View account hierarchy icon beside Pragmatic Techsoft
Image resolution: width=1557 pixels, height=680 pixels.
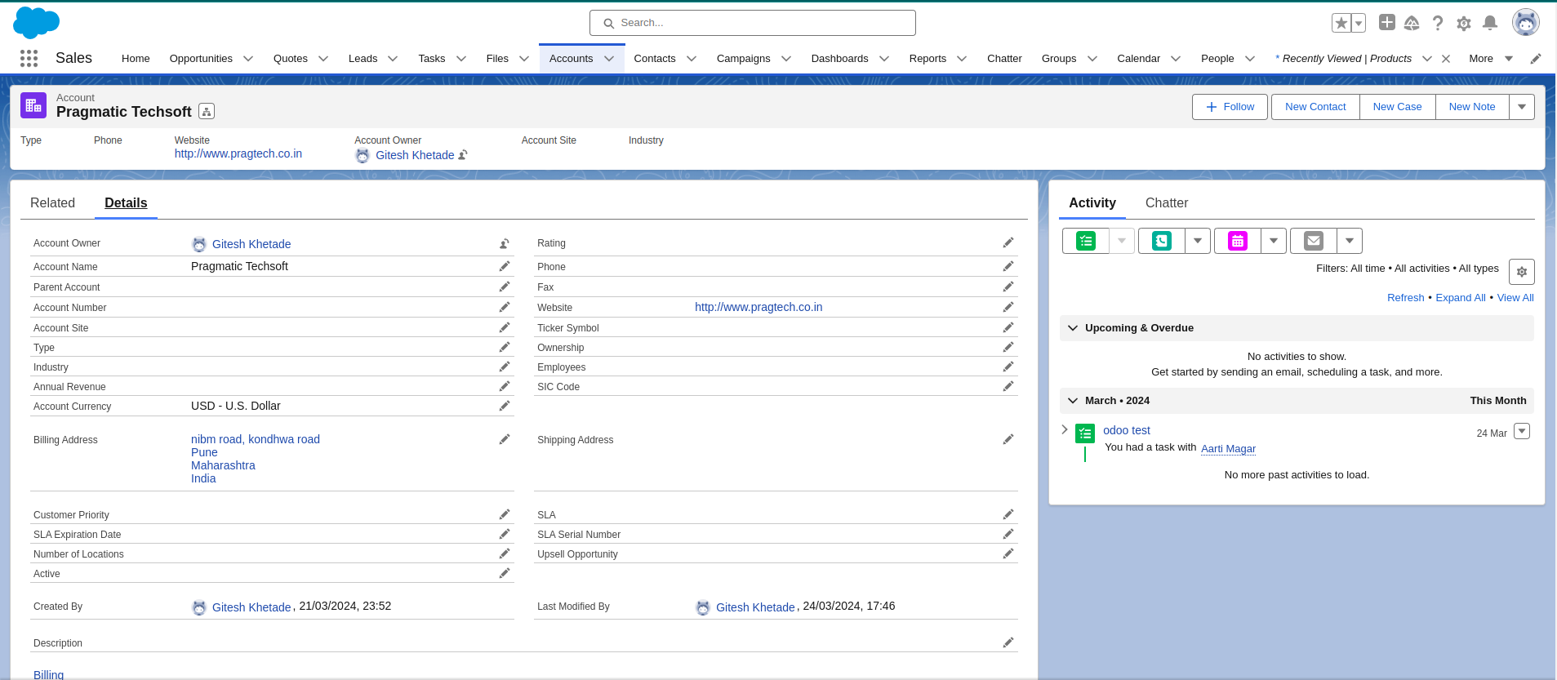click(207, 112)
